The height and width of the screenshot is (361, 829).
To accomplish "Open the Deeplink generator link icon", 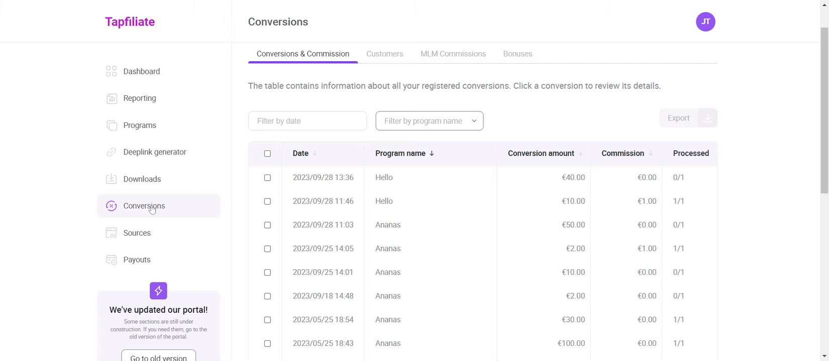I will 111,152.
